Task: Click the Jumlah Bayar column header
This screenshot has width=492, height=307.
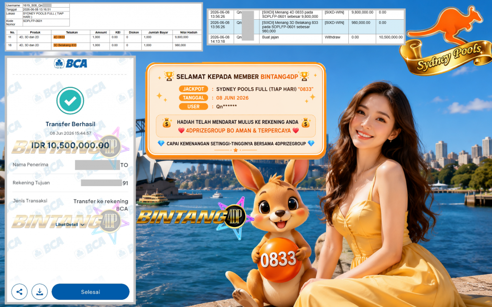Action: pyautogui.click(x=158, y=32)
